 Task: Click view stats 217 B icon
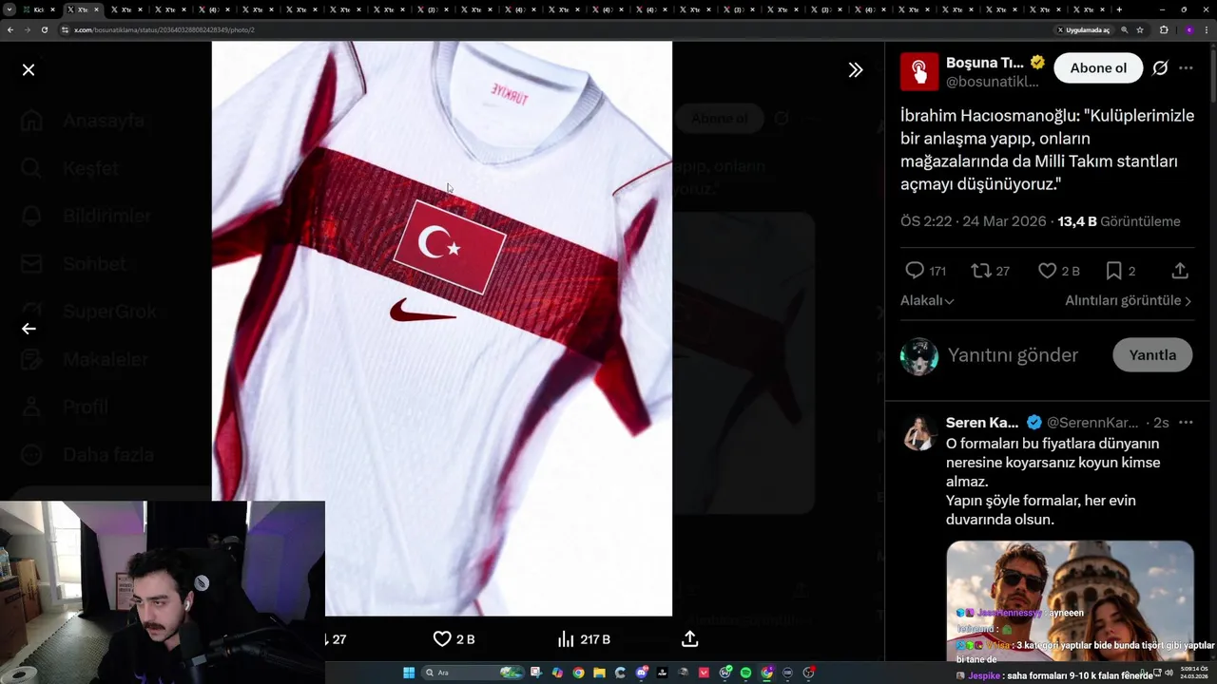pos(566,639)
